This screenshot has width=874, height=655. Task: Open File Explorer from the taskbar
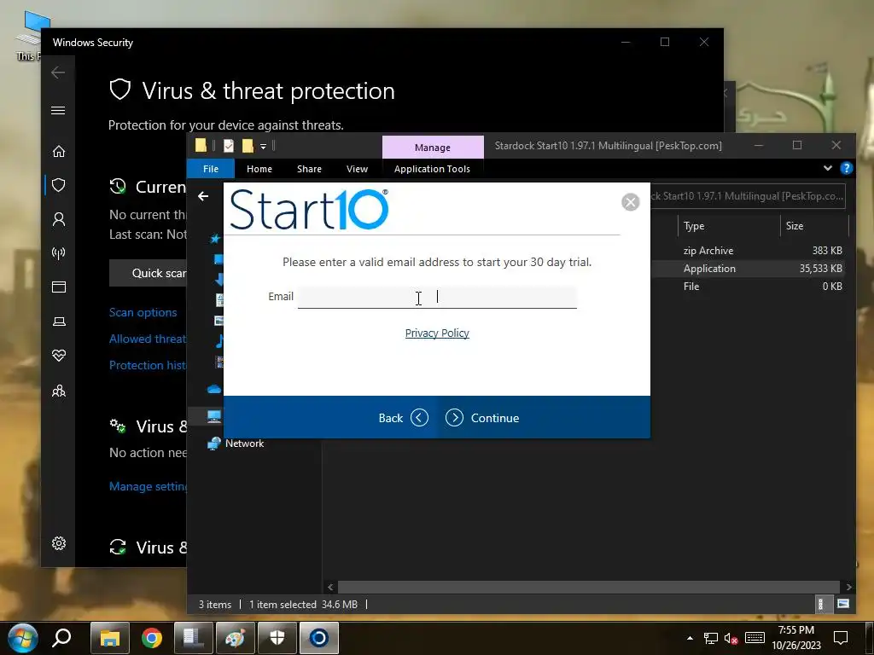point(110,638)
